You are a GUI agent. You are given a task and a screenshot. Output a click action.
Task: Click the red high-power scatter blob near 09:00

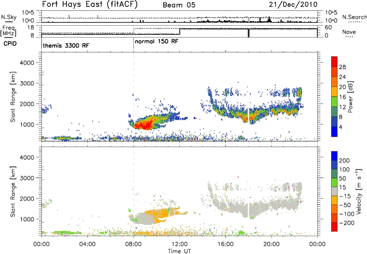tap(145, 124)
